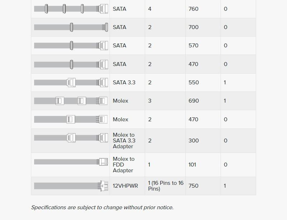
Task: Click the 690 length value for Molex
Action: click(194, 101)
